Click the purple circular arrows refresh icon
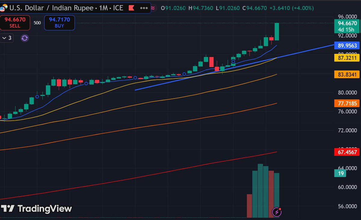 pyautogui.click(x=25, y=38)
